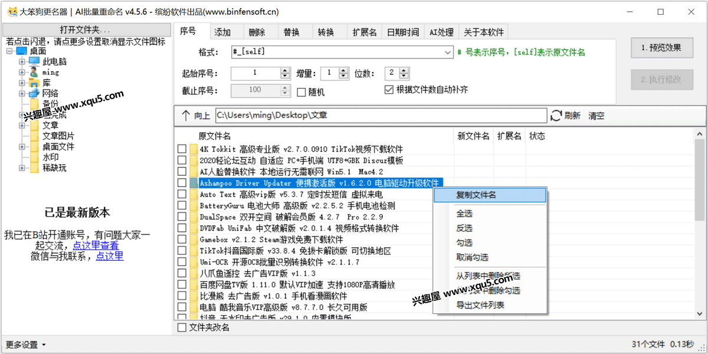Enable the 随机 random checkbox
This screenshot has width=708, height=354.
tap(301, 92)
